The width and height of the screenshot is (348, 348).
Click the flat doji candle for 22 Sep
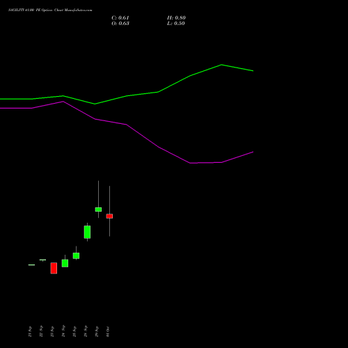pos(42,260)
